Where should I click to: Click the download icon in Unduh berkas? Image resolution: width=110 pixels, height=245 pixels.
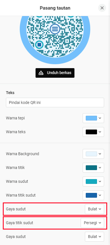click(41, 73)
